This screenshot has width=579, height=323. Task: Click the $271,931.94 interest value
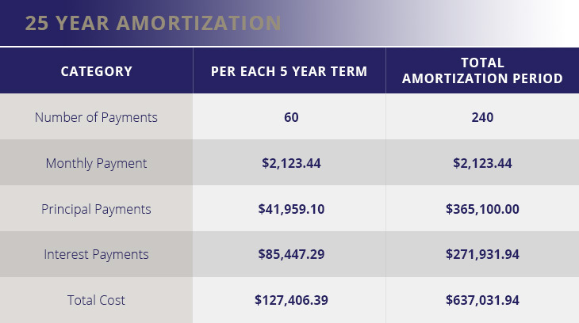482,254
